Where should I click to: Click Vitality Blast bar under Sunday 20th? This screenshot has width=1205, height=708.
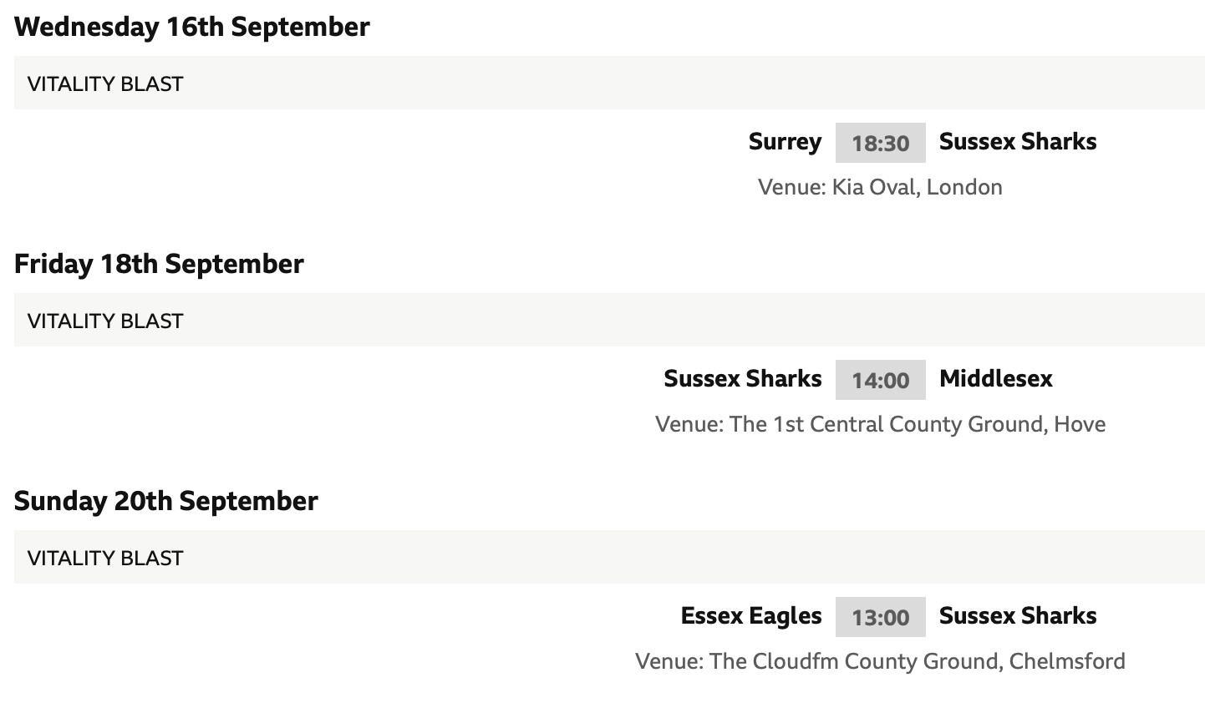coord(609,557)
